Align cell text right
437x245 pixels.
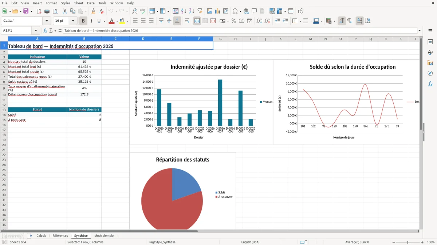click(x=151, y=21)
